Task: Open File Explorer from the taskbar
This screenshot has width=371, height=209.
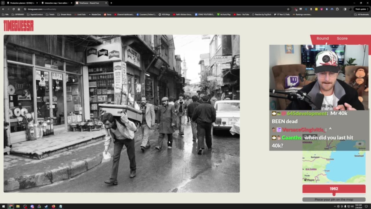Action: pyautogui.click(x=18, y=206)
